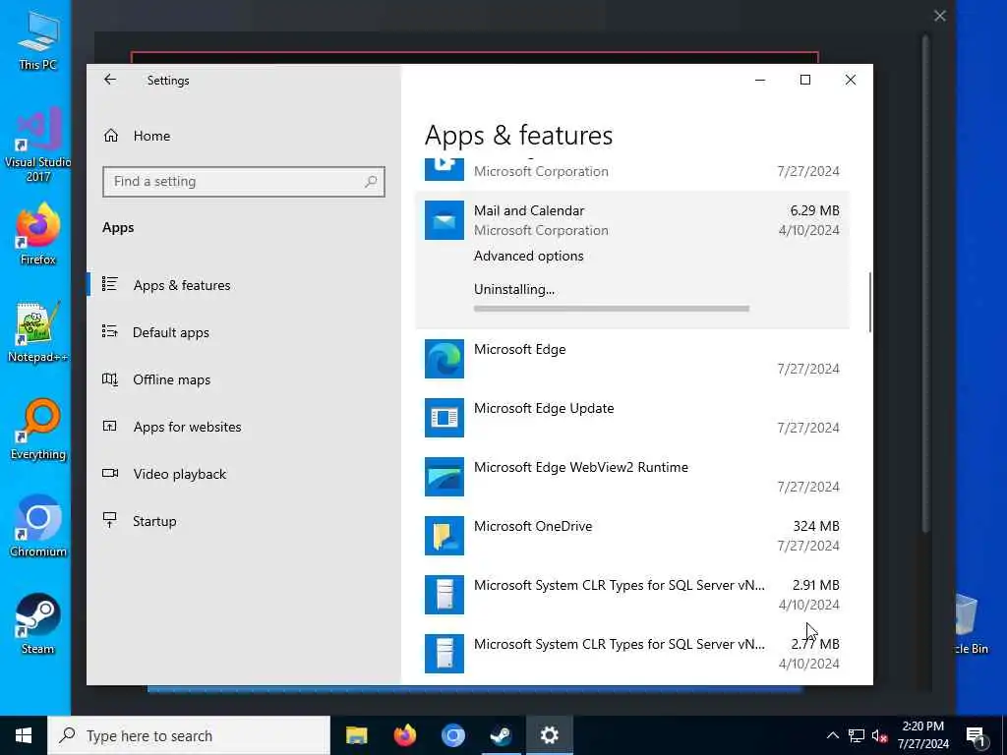
Task: Click the Startup icon in sidebar
Action: [x=110, y=520]
